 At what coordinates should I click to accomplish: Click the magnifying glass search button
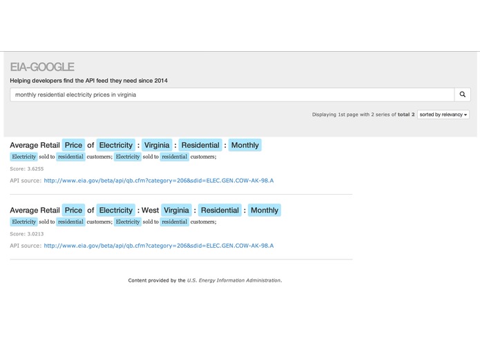(463, 95)
